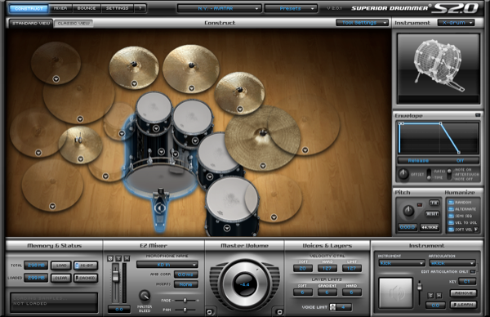This screenshot has width=490, height=317.
Task: Toggle Humanize ALTERNATE
Action: point(451,209)
